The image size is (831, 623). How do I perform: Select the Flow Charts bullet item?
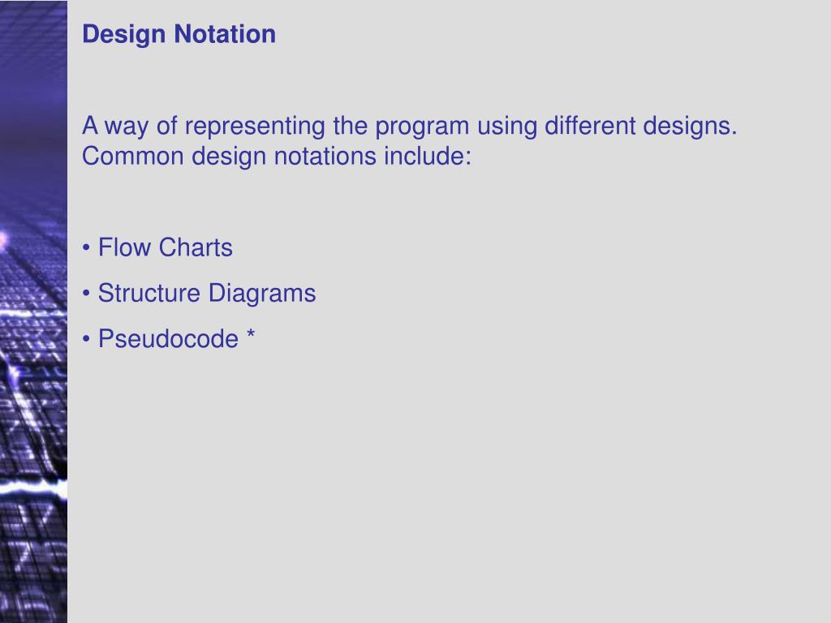[157, 247]
